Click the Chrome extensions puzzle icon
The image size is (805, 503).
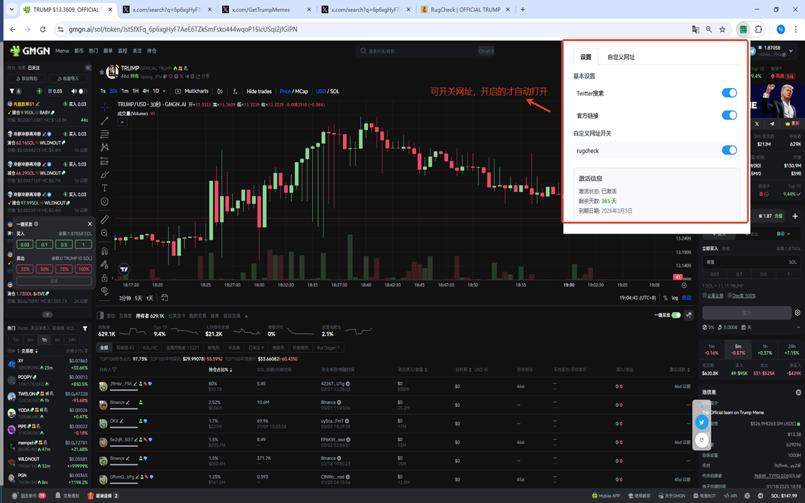pyautogui.click(x=759, y=29)
